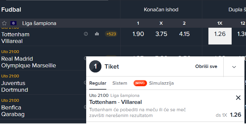
Task: Expand the +523 more markets for Tottenham
Action: click(111, 34)
